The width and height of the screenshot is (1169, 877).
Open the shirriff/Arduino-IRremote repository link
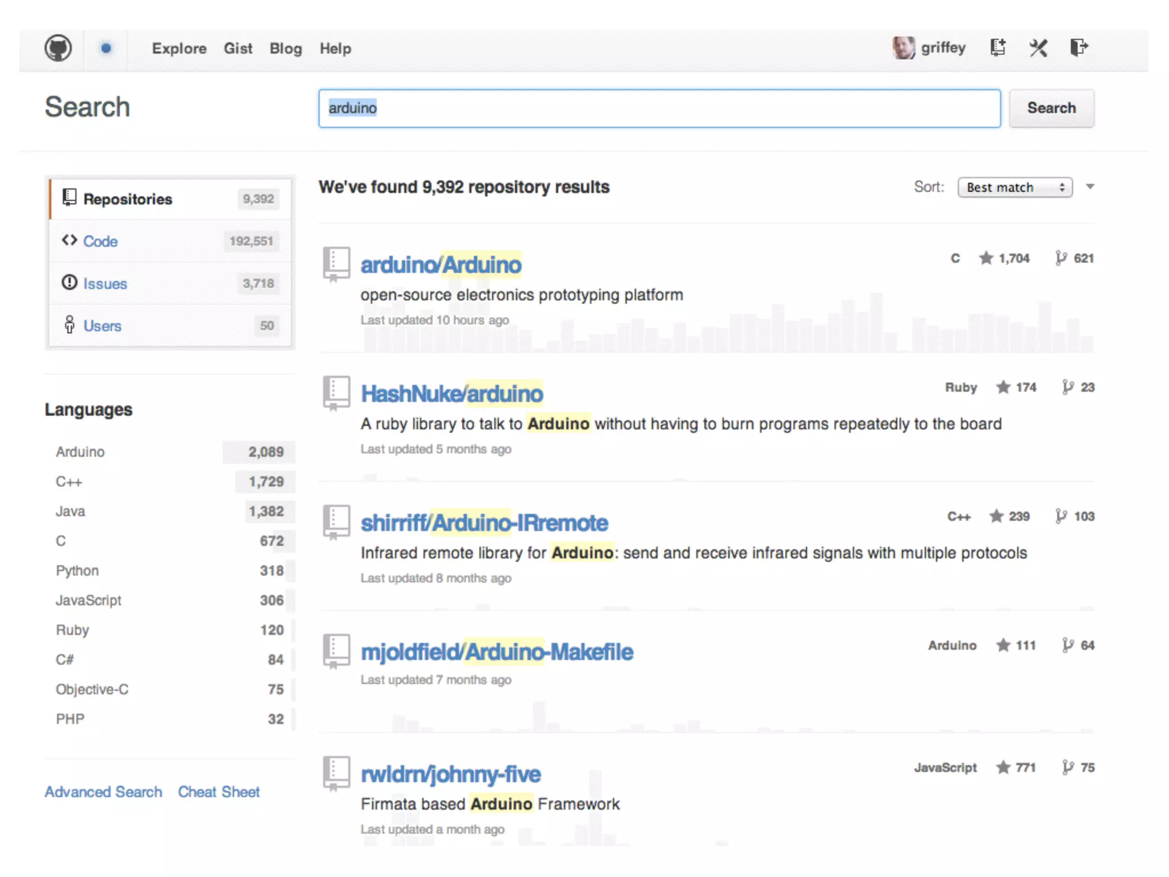[484, 523]
